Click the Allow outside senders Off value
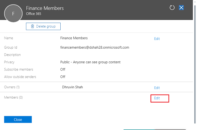197x130 pixels. (x=63, y=77)
